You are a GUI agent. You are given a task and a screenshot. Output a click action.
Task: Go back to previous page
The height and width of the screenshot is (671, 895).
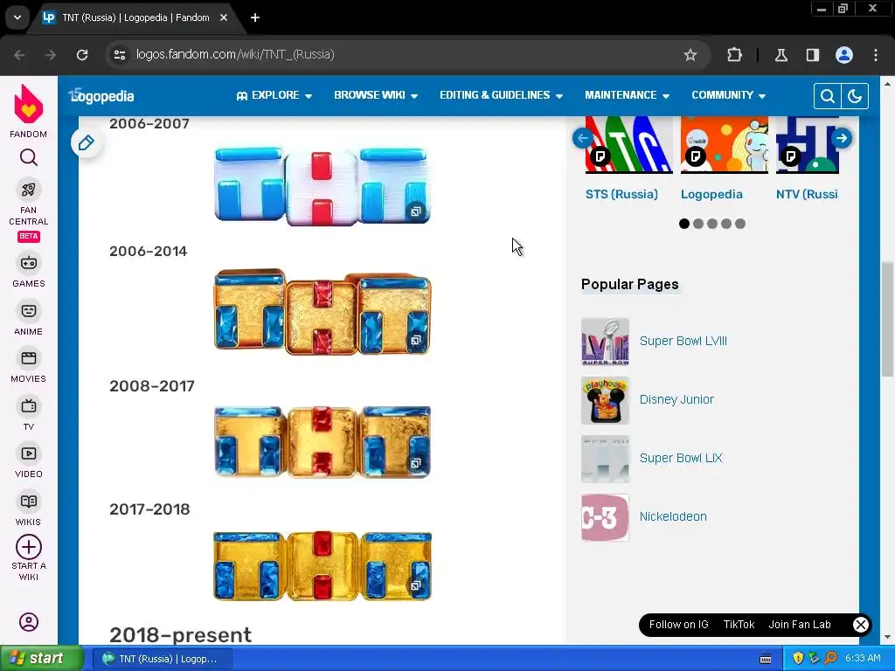point(19,55)
